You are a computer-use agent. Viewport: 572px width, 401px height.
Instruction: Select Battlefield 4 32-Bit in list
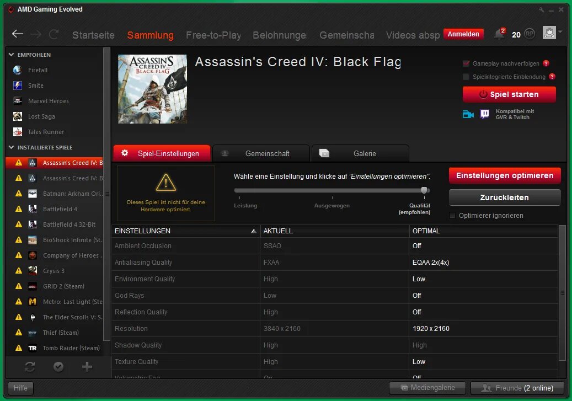pyautogui.click(x=55, y=224)
